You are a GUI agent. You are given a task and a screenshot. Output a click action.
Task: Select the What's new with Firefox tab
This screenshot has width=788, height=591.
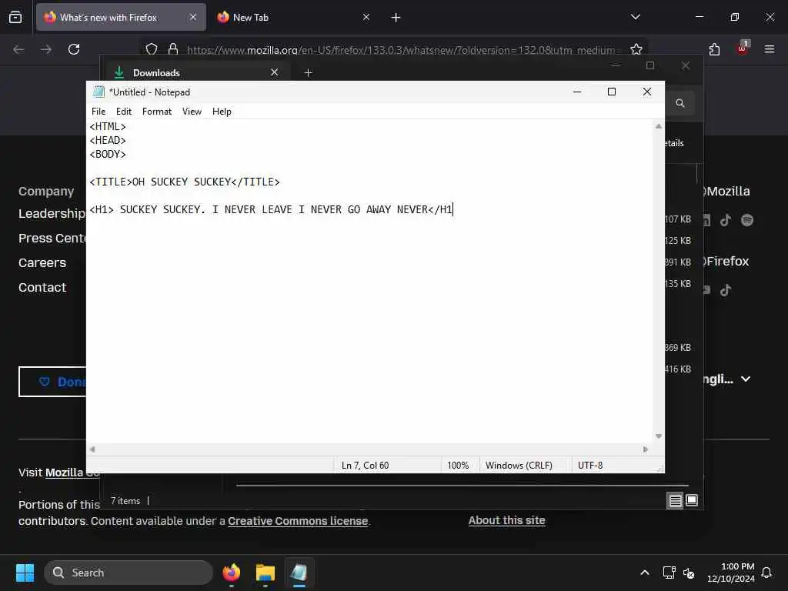tap(121, 18)
